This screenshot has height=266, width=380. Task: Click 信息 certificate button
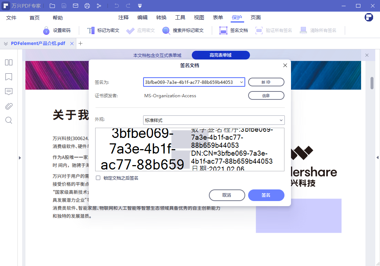[266, 95]
